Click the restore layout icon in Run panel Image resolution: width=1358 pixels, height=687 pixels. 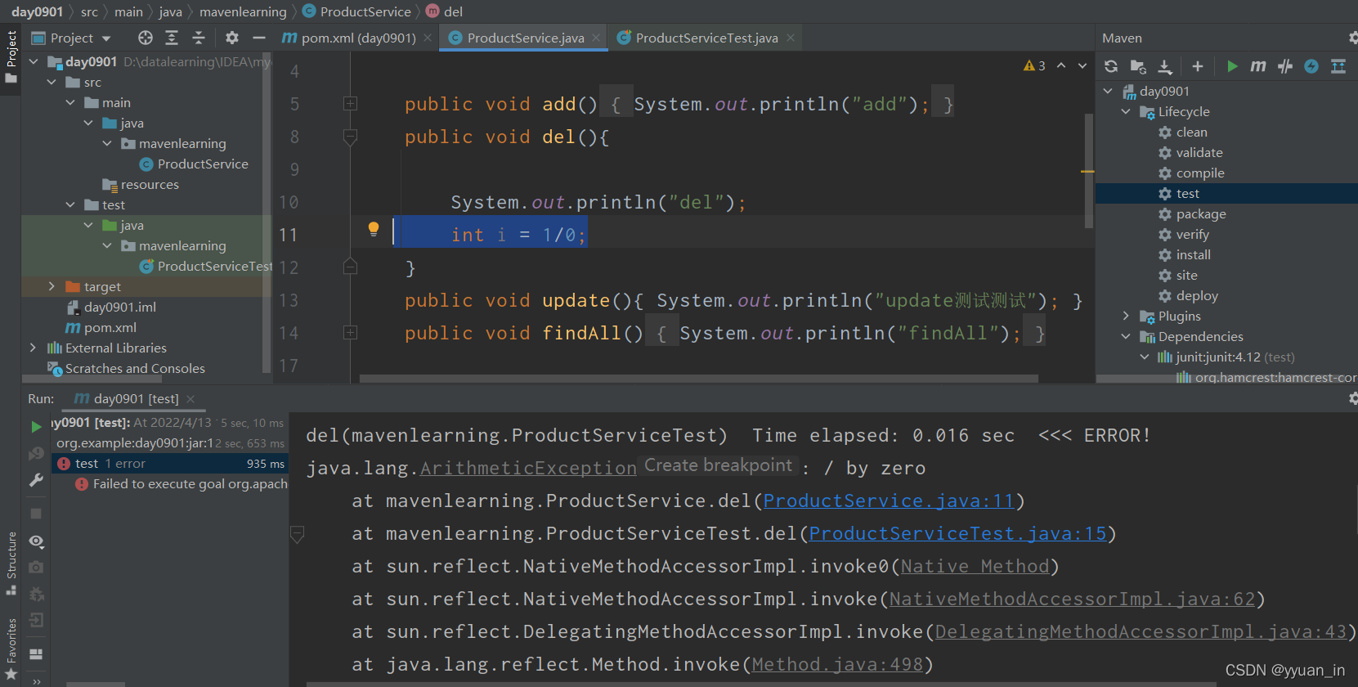36,653
